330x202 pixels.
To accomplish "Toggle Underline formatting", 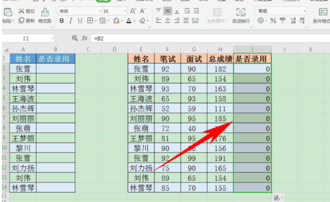I will [x=80, y=20].
